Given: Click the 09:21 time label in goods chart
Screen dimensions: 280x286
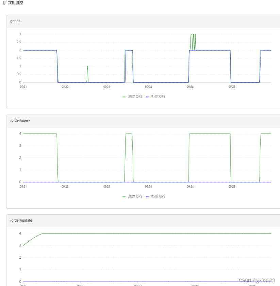Looking at the screenshot, I should (x=23, y=87).
